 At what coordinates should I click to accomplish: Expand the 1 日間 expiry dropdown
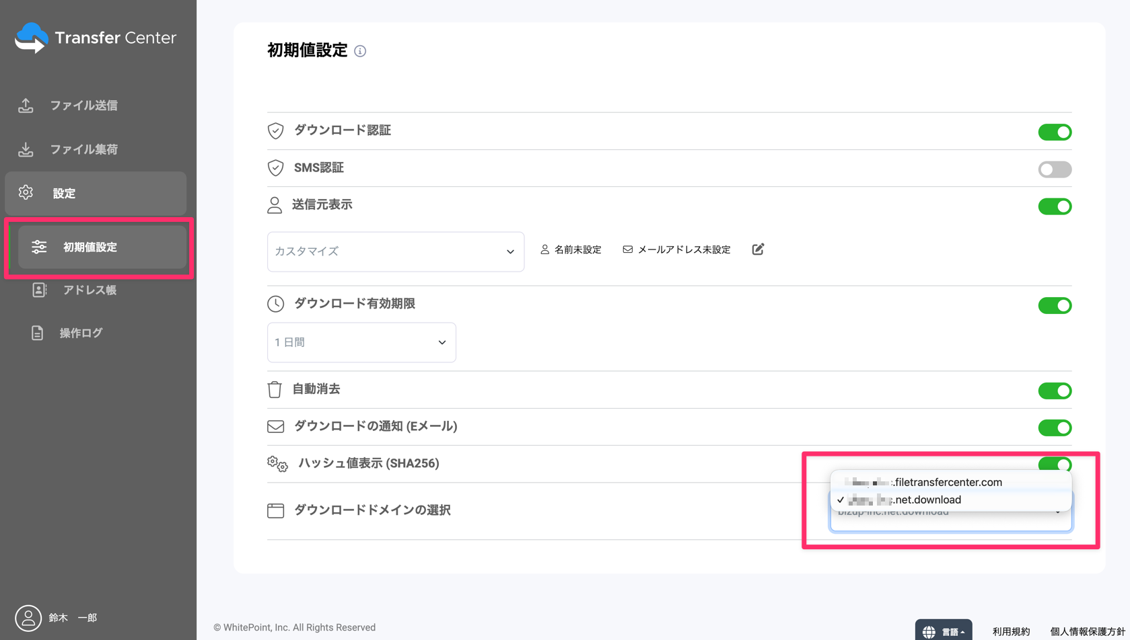point(361,342)
